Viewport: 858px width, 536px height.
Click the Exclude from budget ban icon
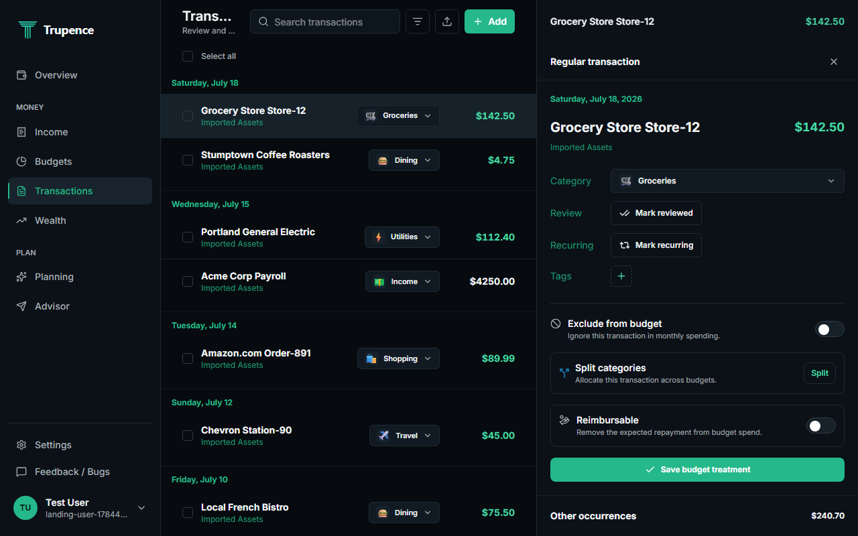(556, 324)
